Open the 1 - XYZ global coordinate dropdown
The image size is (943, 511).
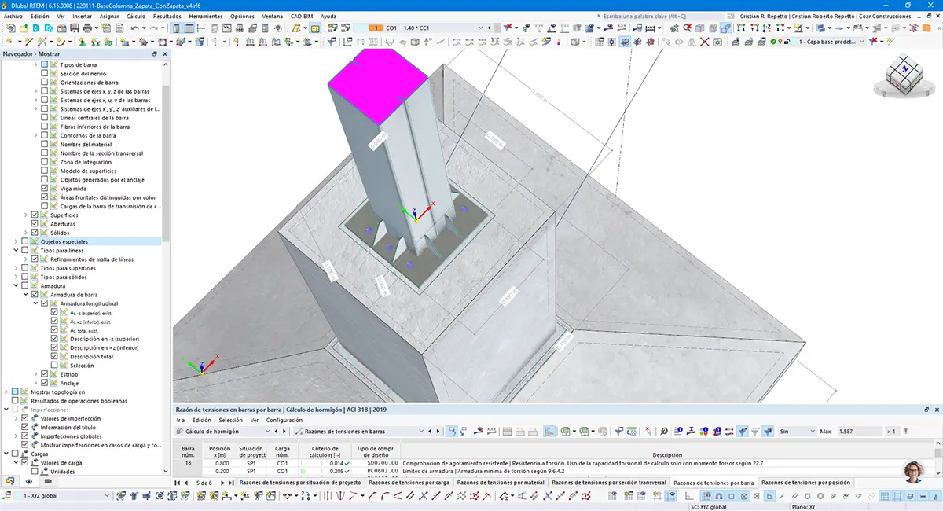coord(105,495)
